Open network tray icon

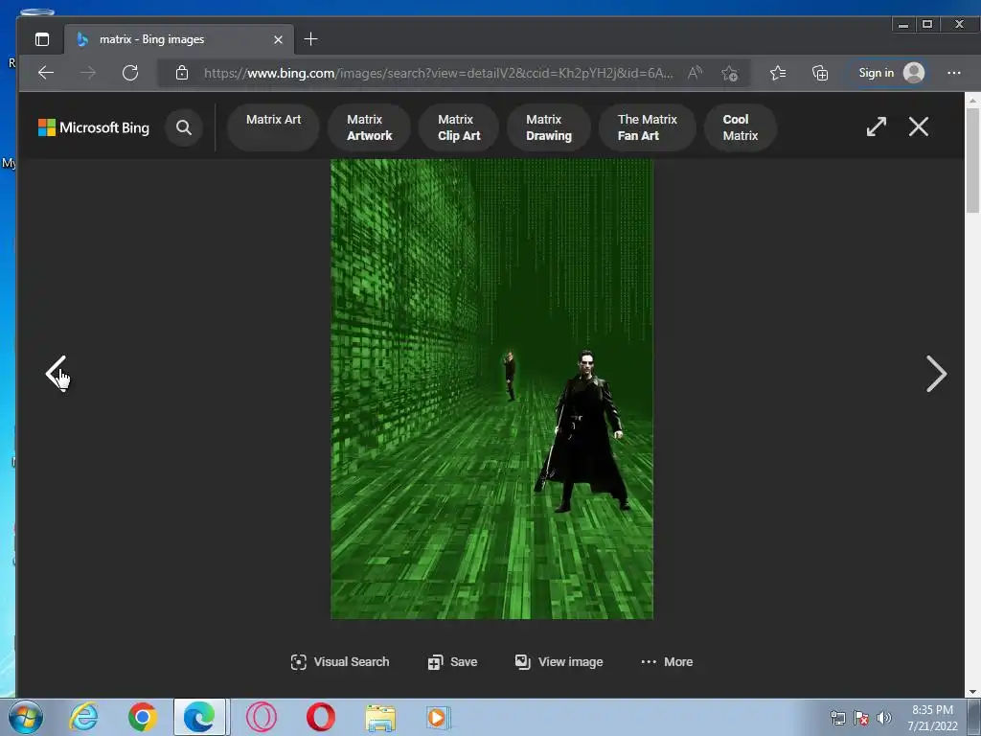(x=837, y=718)
